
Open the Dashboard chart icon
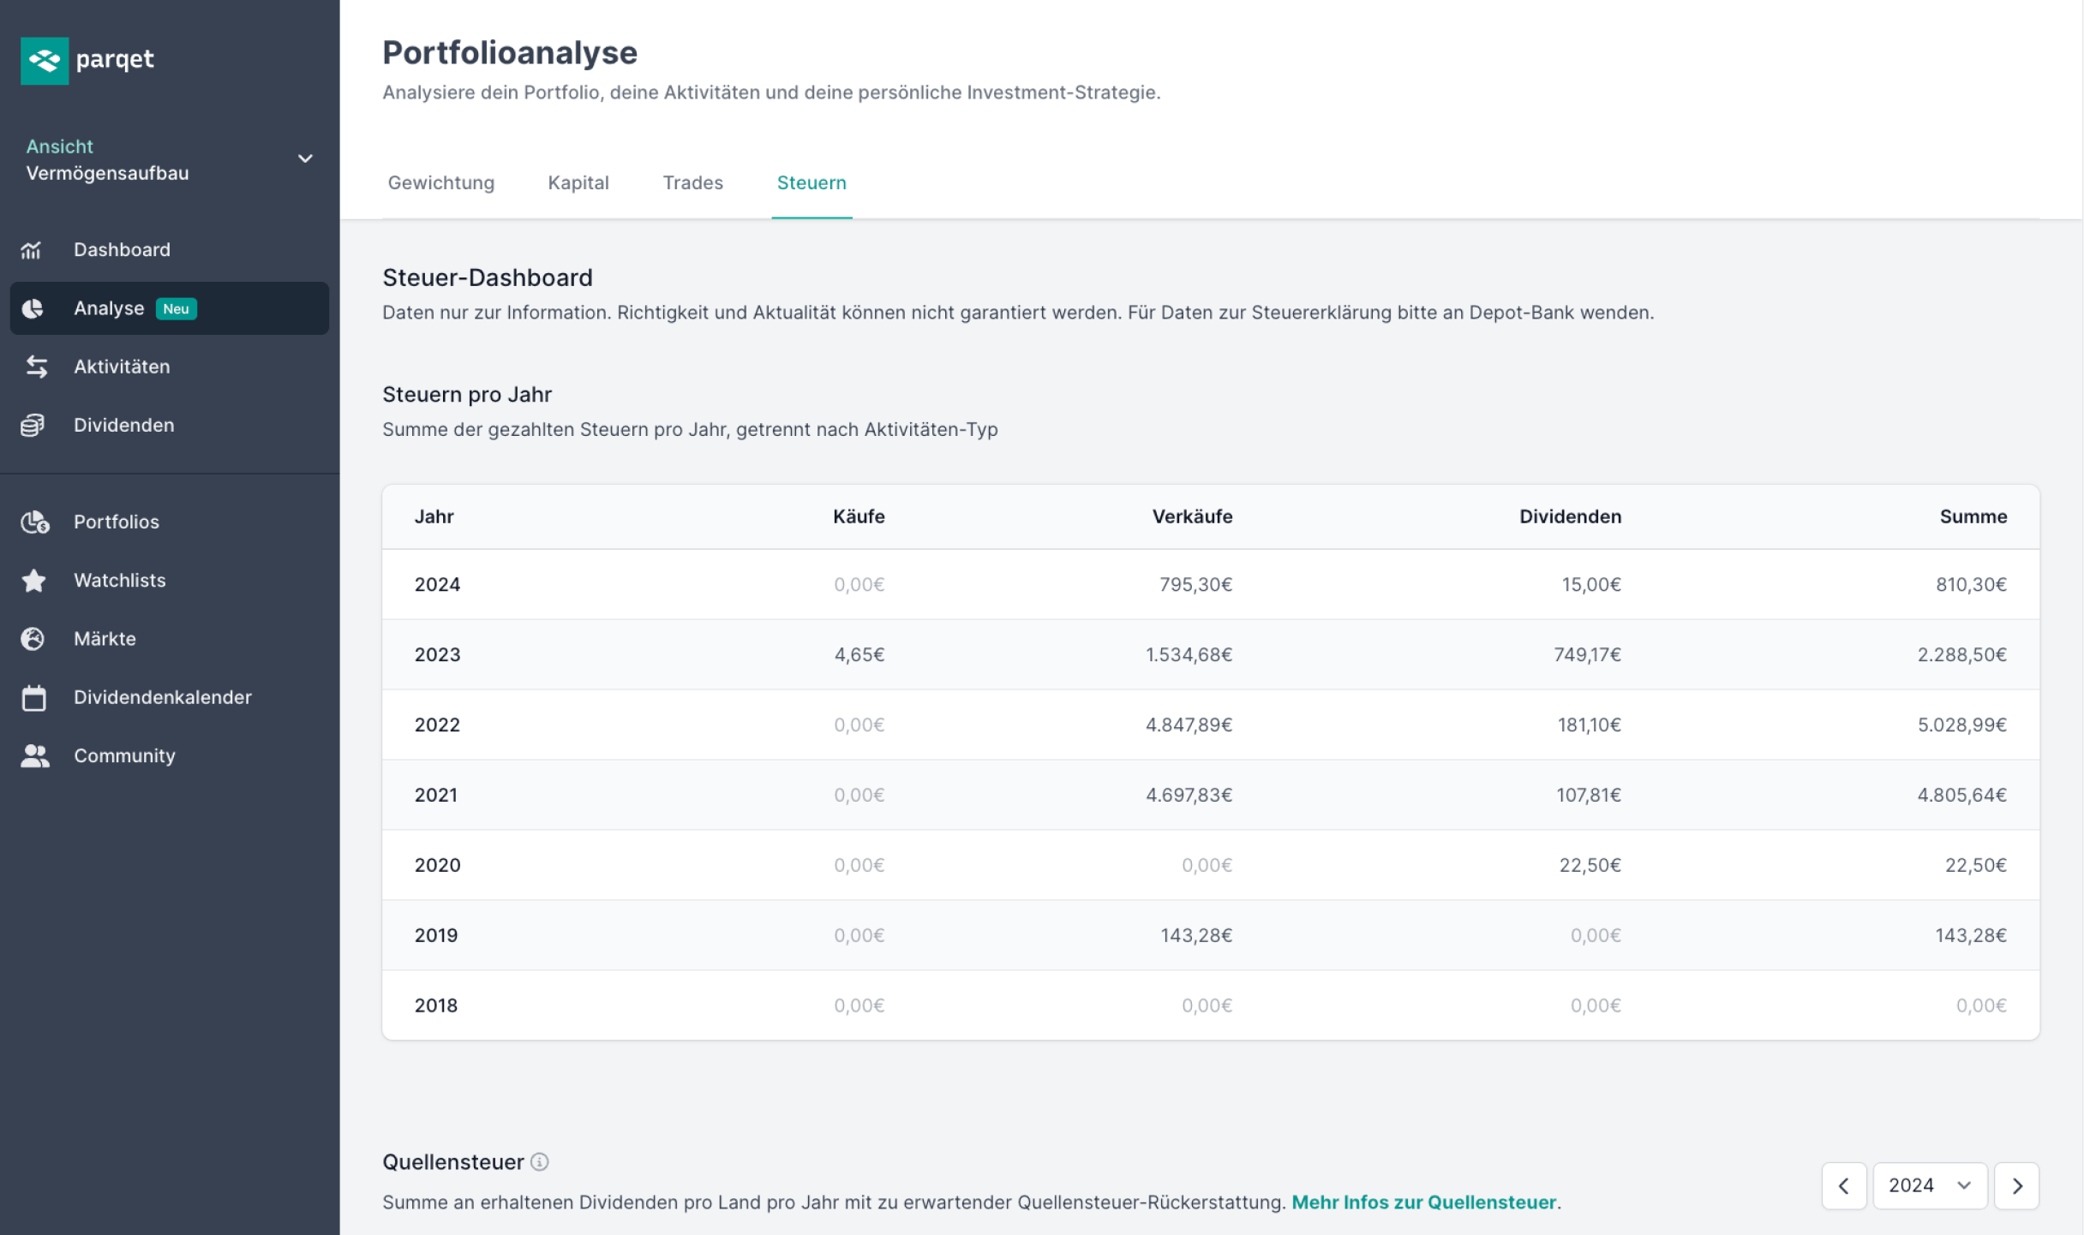[32, 250]
